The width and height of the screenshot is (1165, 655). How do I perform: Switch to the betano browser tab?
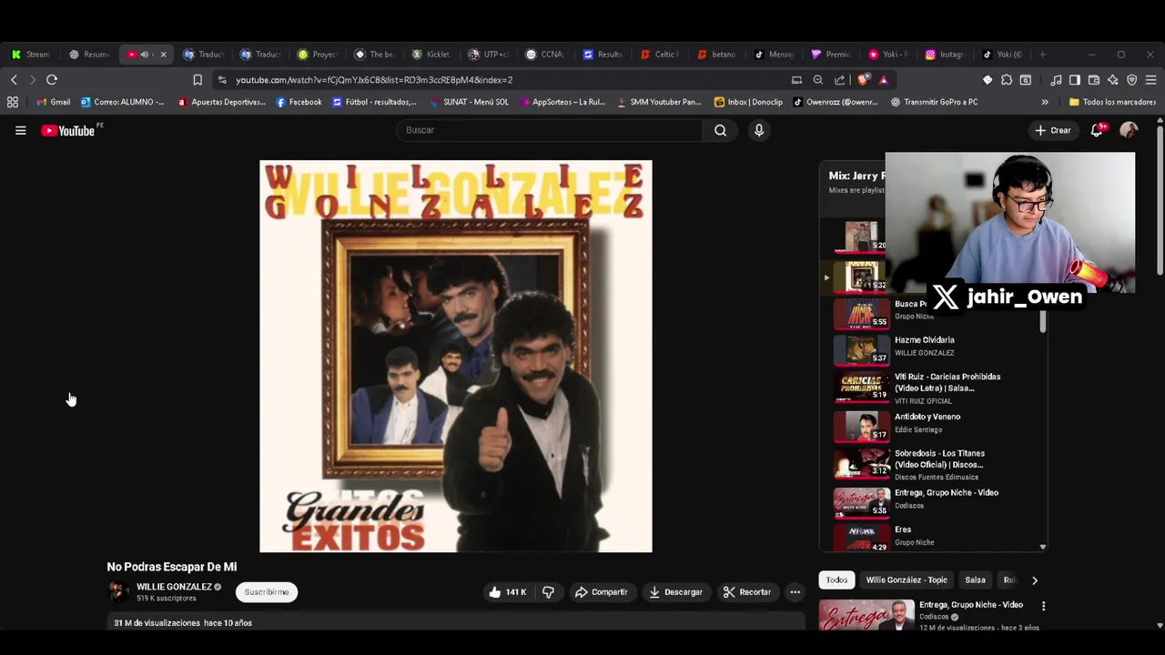pos(717,55)
